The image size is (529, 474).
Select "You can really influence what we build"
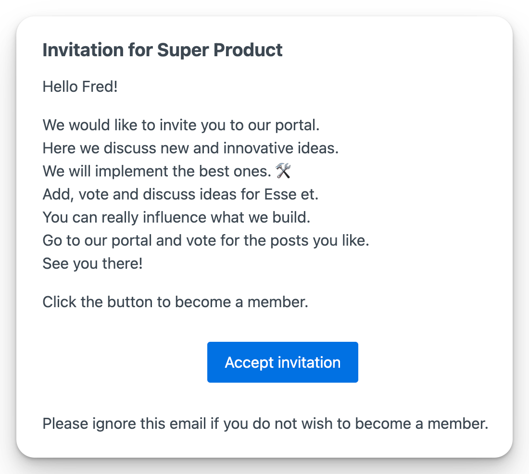(x=176, y=217)
